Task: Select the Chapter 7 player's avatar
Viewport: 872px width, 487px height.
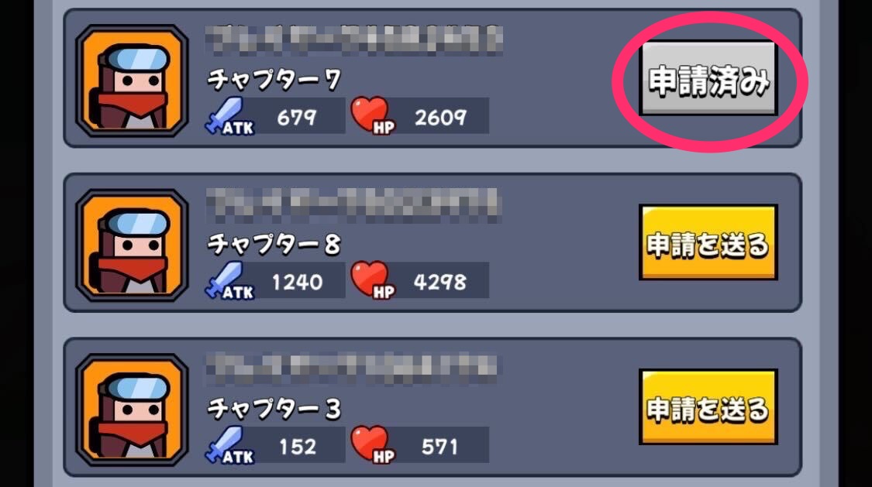Action: point(132,81)
